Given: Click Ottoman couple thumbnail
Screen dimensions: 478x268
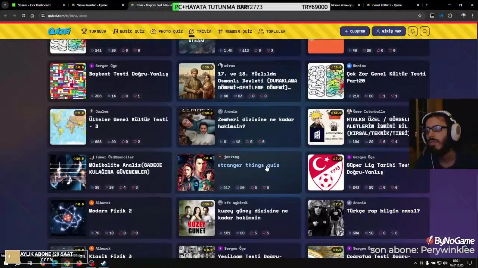Looking at the screenshot, I should tap(197, 81).
